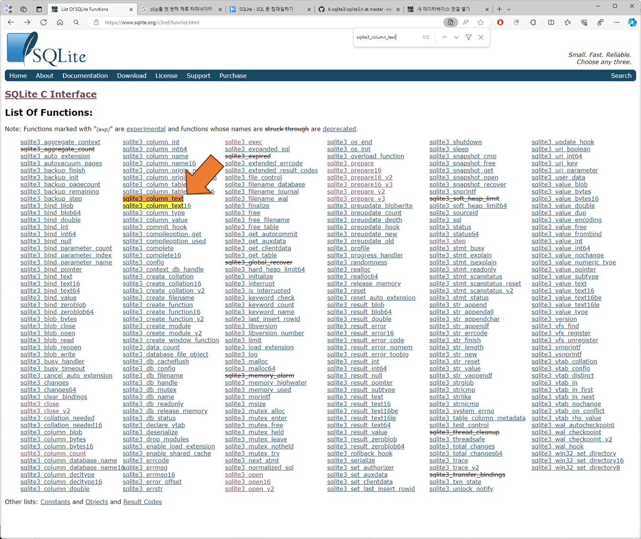Open the extensions puzzle icon

tap(533, 23)
